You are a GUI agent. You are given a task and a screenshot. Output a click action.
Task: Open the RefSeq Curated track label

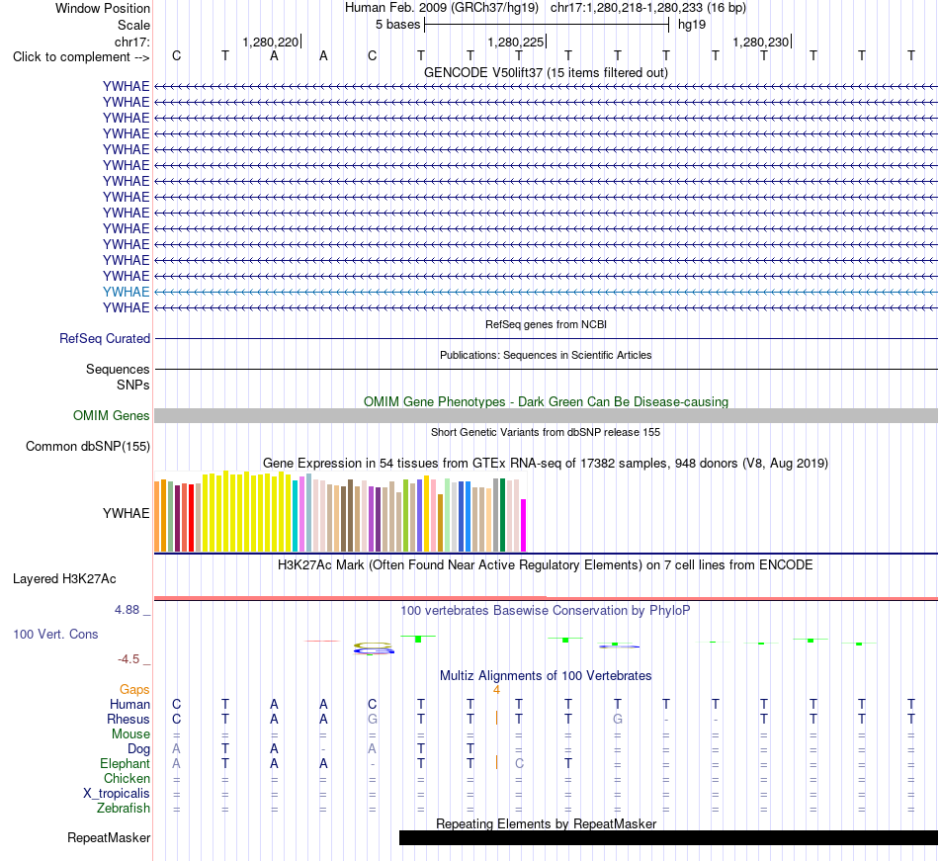[104, 338]
